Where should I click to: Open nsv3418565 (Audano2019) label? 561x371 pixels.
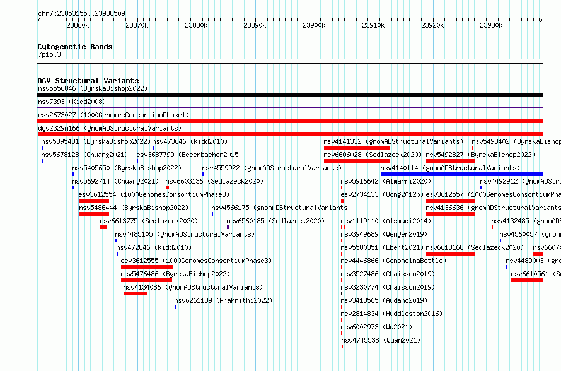pos(384,300)
